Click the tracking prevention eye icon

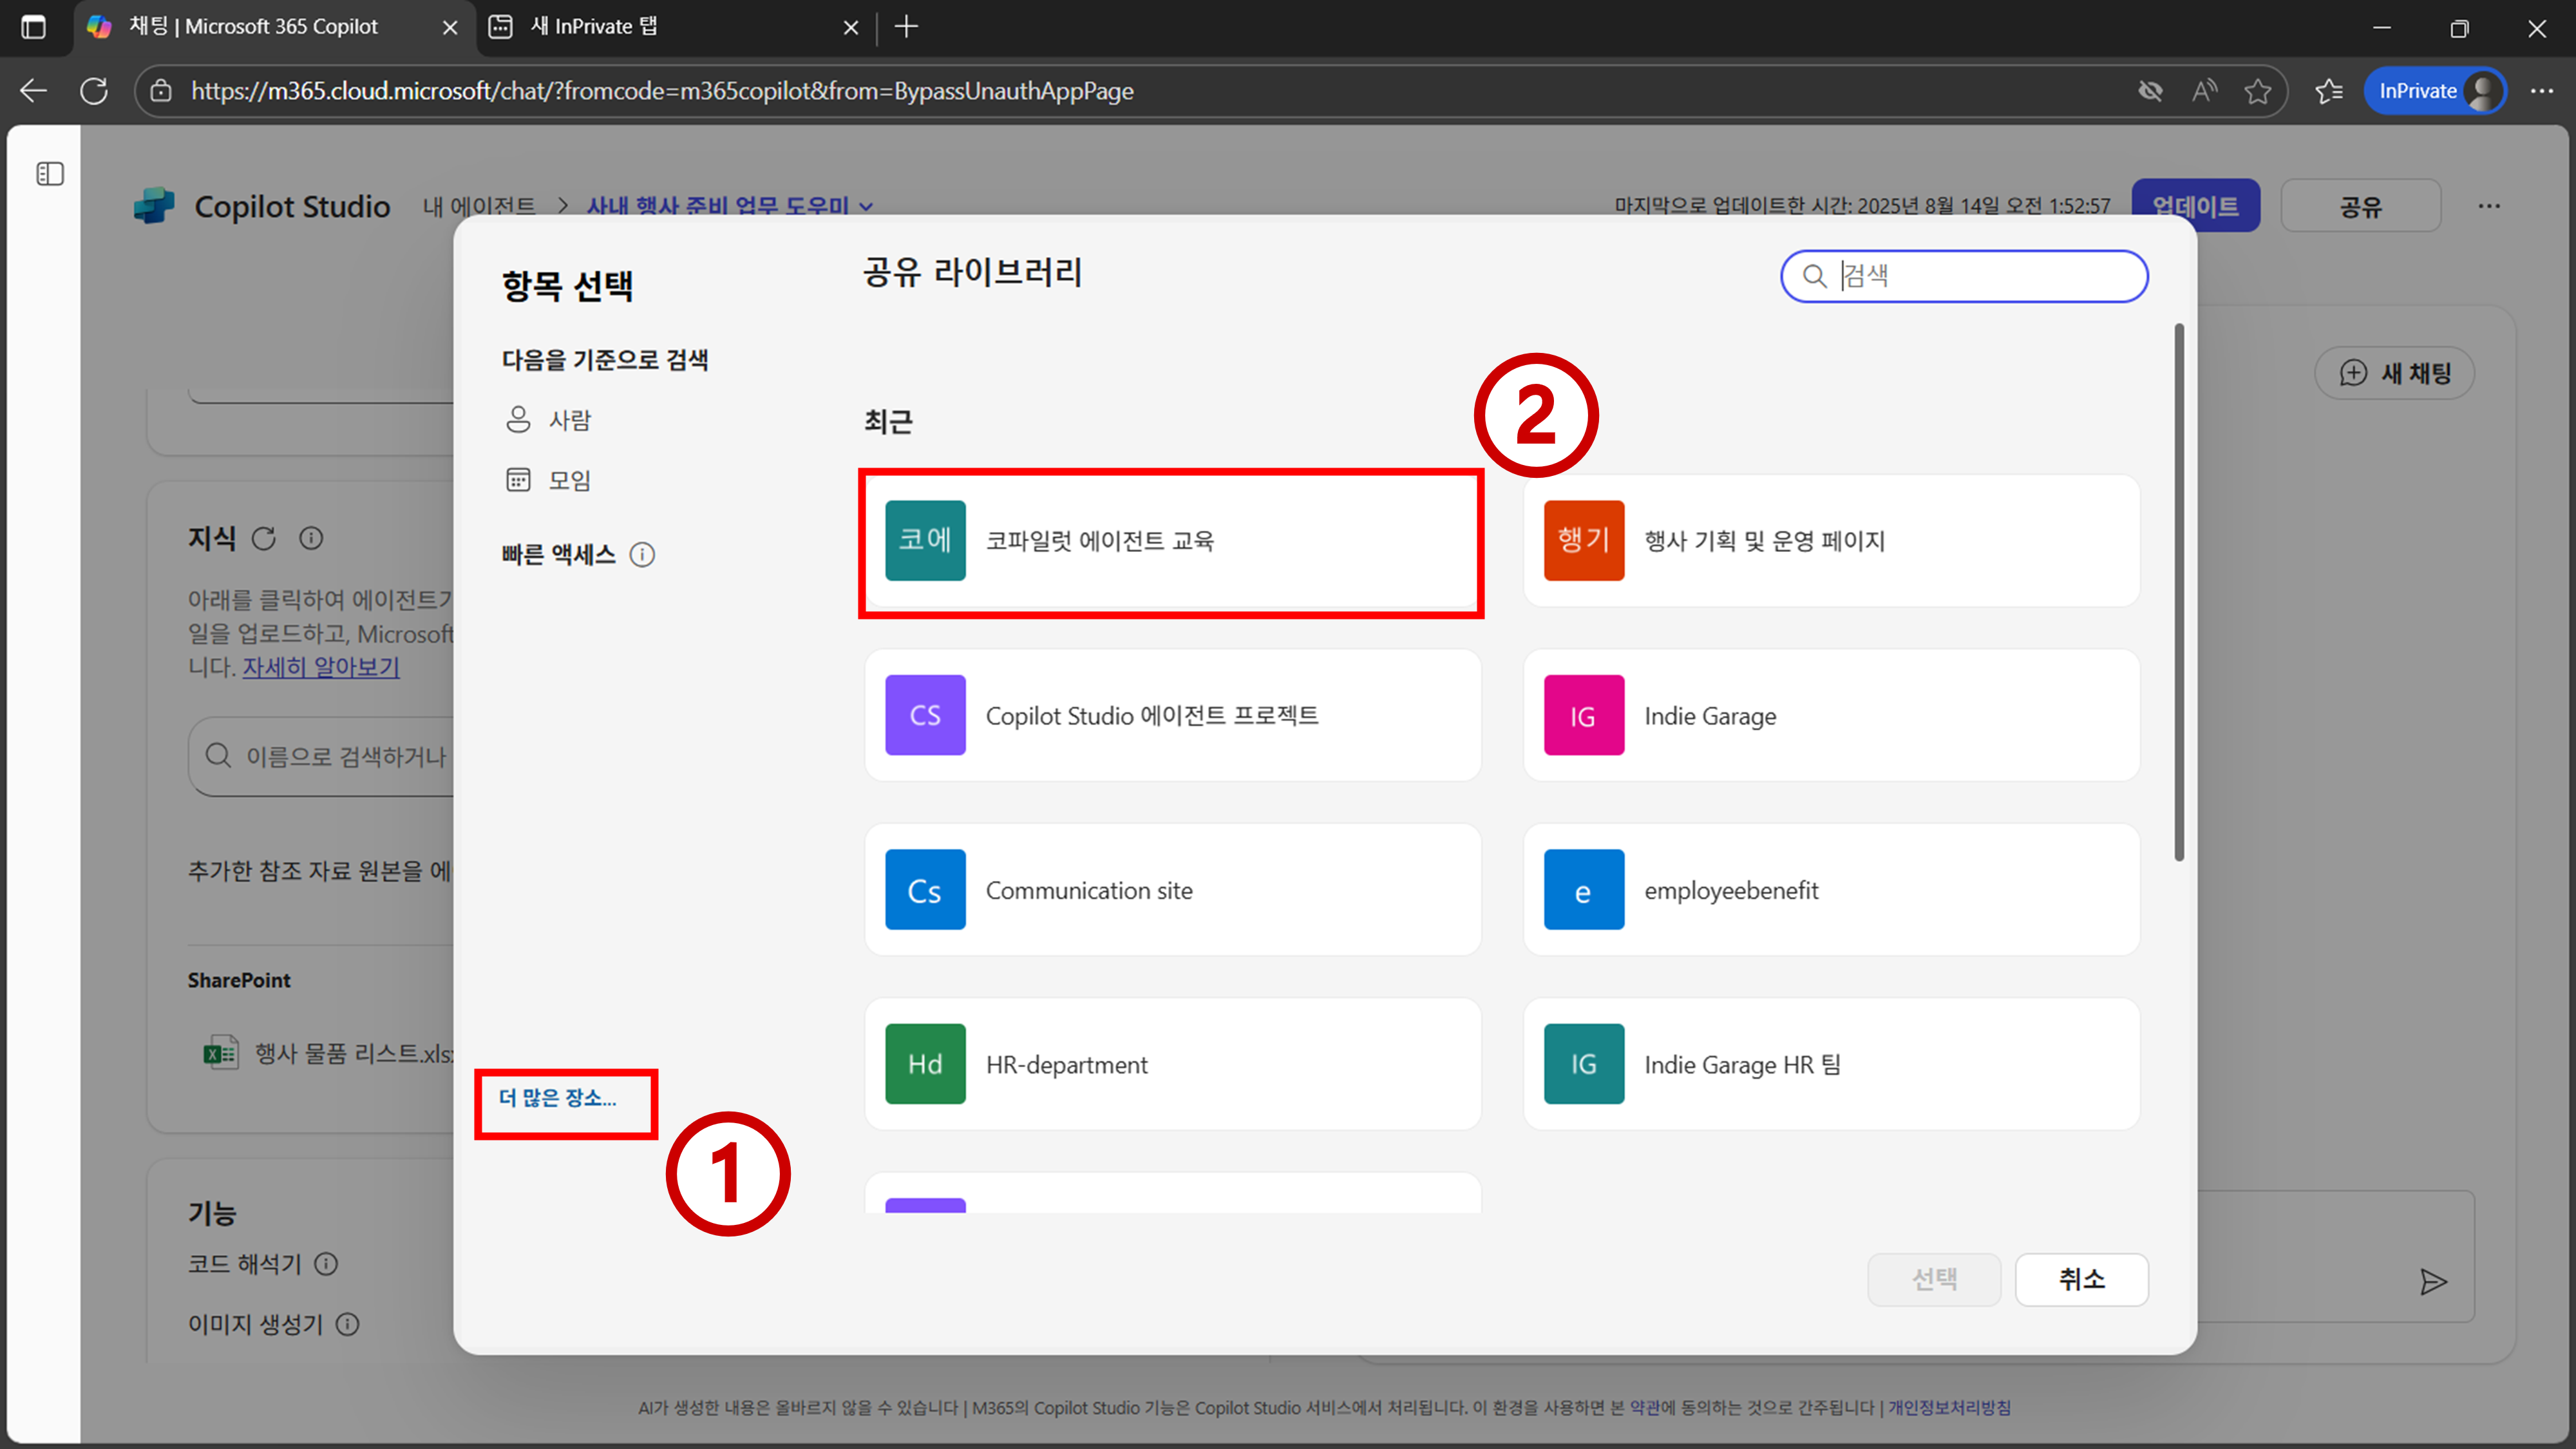coord(2150,91)
